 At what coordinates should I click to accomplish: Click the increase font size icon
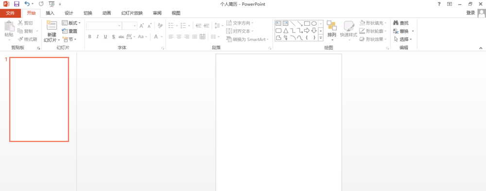[141, 26]
